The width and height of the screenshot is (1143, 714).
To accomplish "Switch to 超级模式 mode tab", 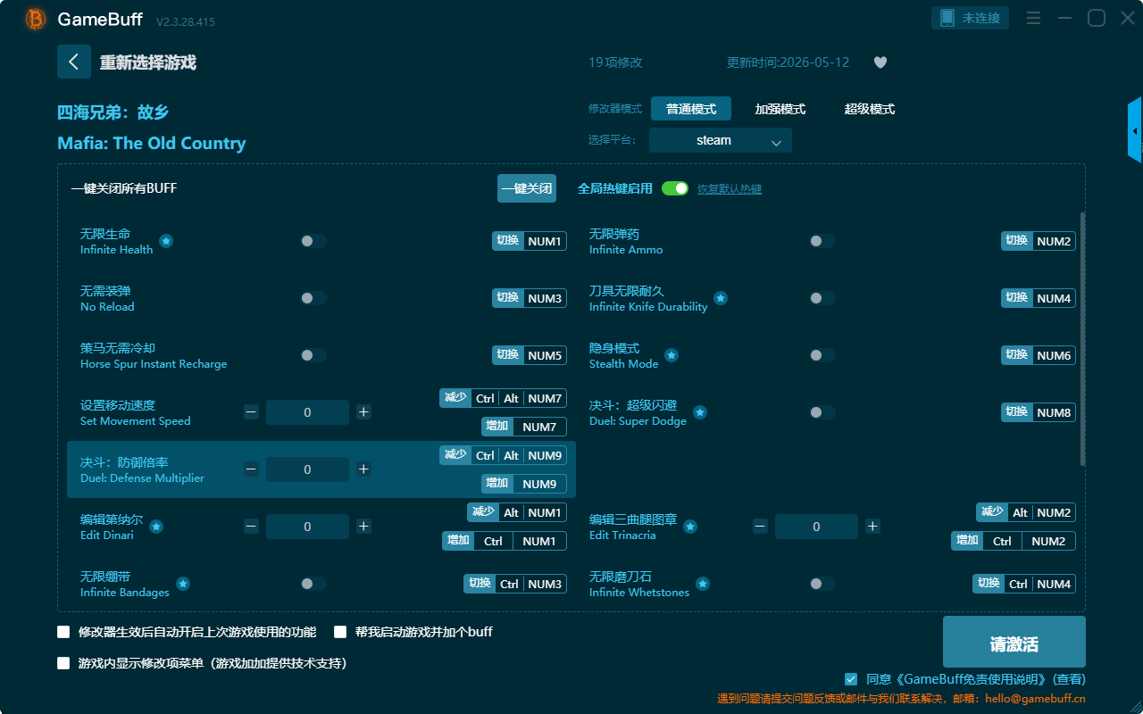I will pyautogui.click(x=870, y=109).
